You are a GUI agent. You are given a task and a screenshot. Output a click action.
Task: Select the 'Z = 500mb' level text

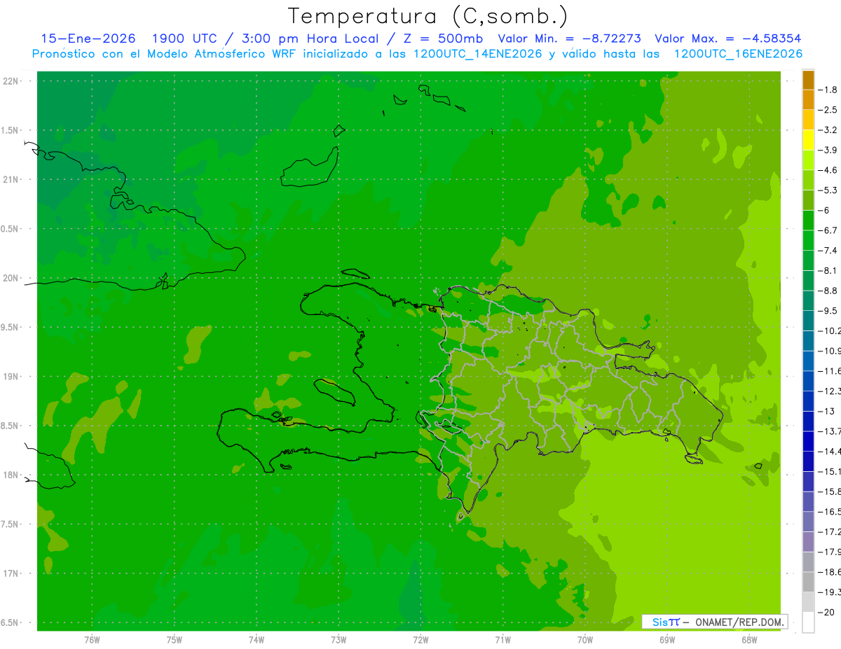coord(442,39)
